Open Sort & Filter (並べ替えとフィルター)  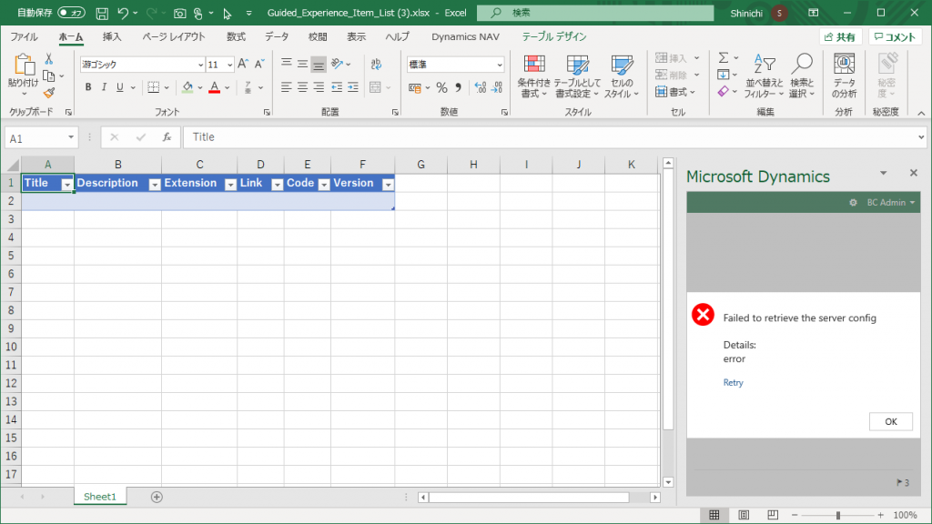pos(765,76)
